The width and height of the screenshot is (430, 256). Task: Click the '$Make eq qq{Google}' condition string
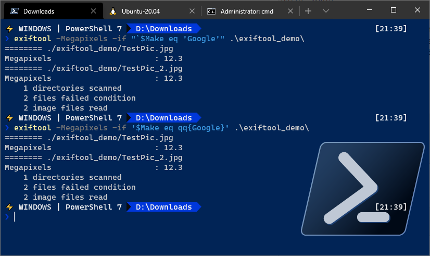coord(180,128)
